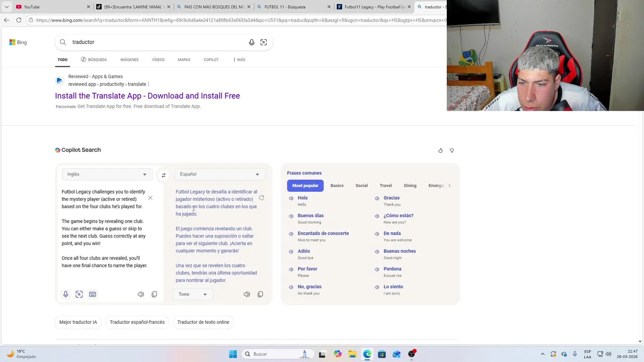The height and width of the screenshot is (362, 644).
Task: Click the Traductor español-francés suggestion
Action: pos(137,322)
